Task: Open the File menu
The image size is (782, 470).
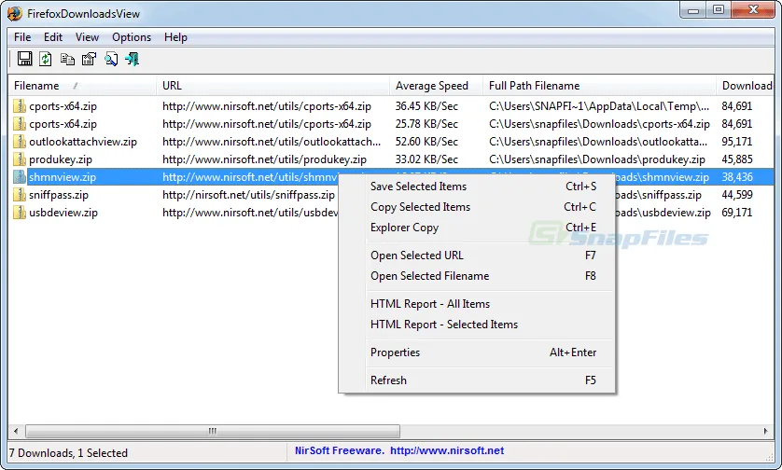Action: 22,37
